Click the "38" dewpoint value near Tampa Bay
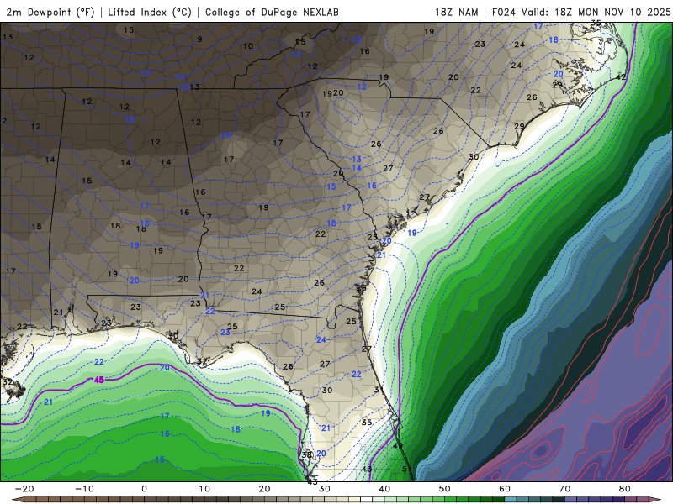Viewport: 673px width, 504px height. click(306, 454)
